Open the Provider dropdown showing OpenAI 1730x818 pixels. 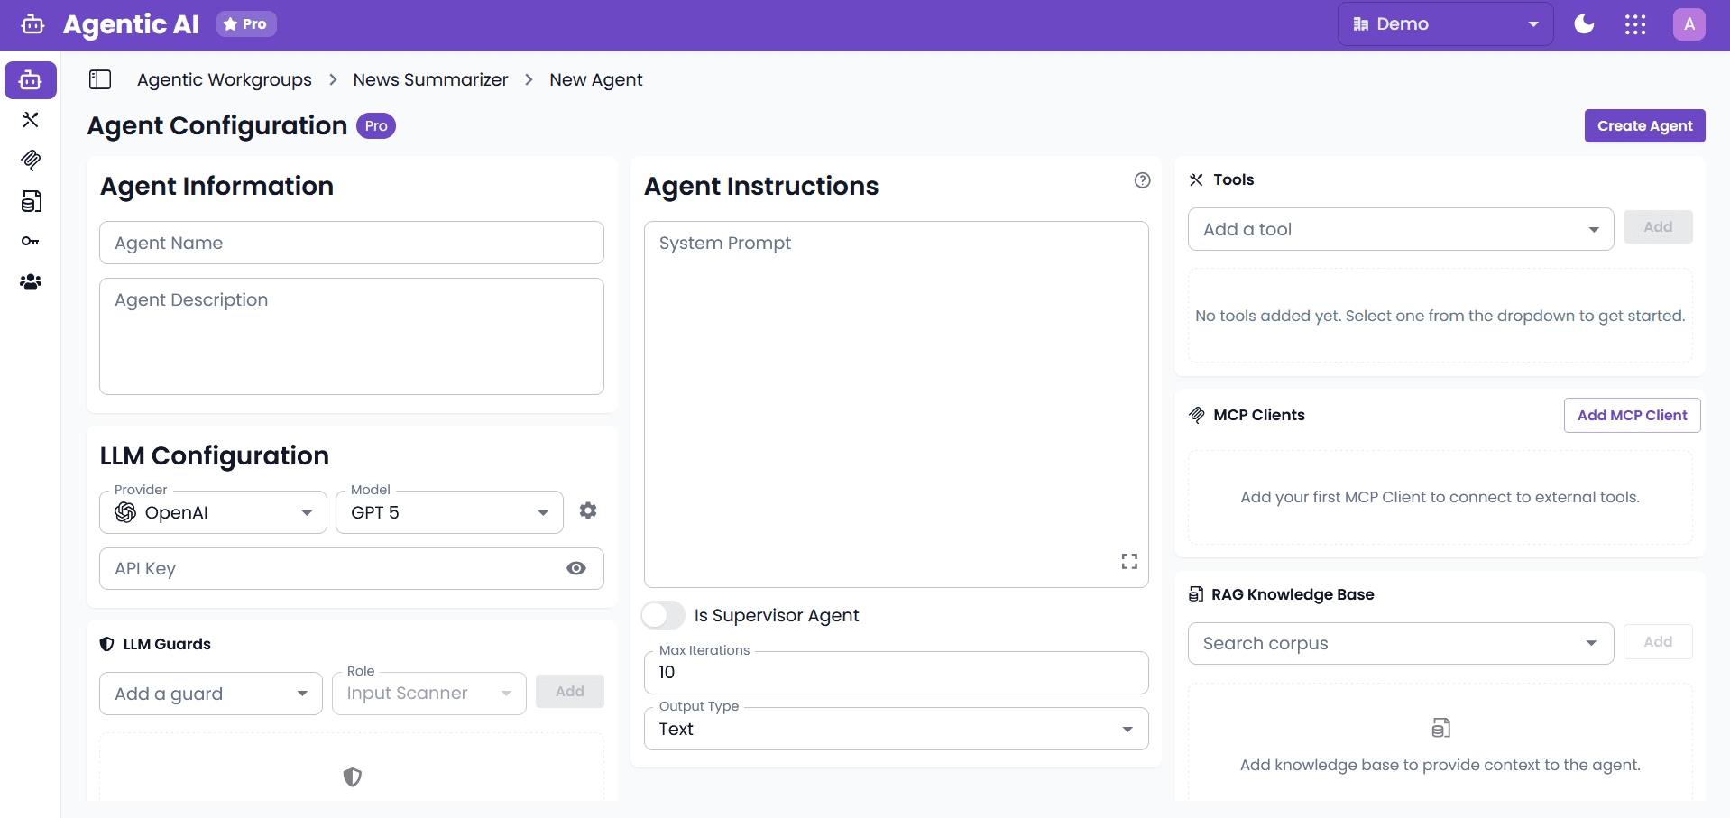point(213,512)
